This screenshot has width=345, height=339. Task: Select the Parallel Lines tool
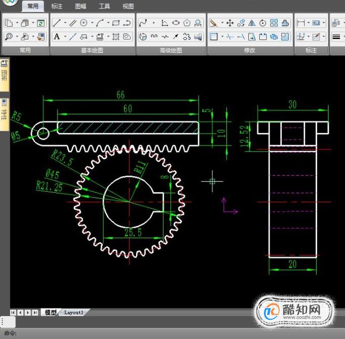(73, 23)
